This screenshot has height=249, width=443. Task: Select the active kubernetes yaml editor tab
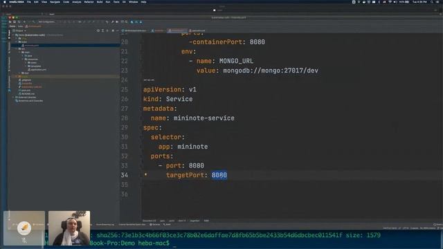(x=177, y=30)
